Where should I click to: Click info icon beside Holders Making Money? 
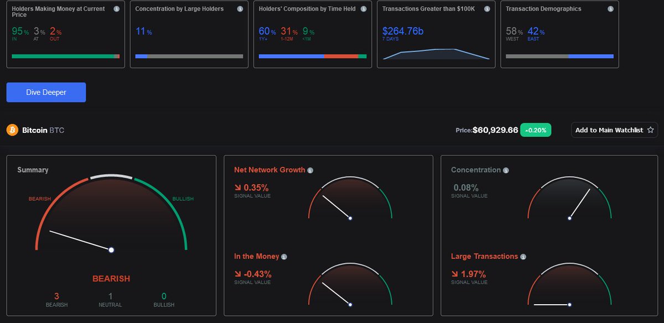(116, 9)
